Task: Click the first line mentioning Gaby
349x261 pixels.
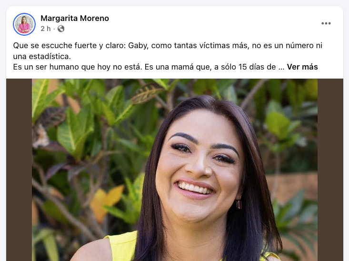Action: click(x=168, y=45)
